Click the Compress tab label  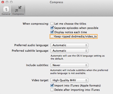18,14
